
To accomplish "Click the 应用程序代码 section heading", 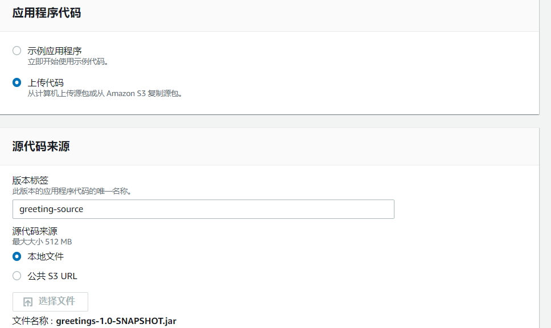I will click(47, 13).
